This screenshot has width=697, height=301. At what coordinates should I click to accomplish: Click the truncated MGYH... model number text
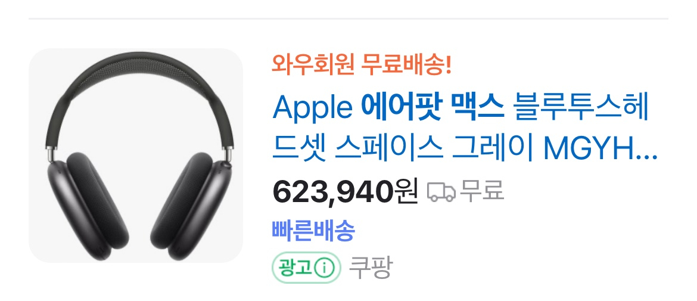click(x=600, y=150)
